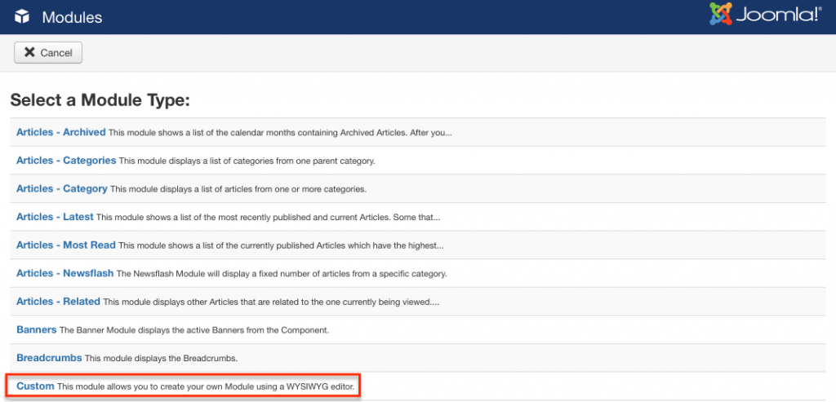Open the Articles - Archived module type
This screenshot has height=402, width=836.
click(x=60, y=132)
